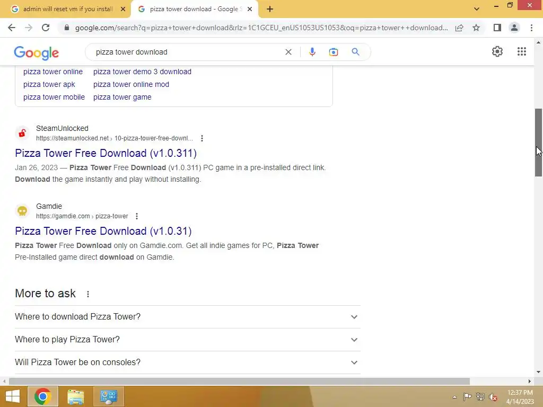This screenshot has height=407, width=543.
Task: Open Google quick settings gear
Action: [x=497, y=51]
